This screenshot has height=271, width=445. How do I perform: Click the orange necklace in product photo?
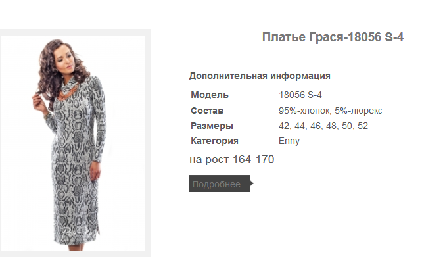[x=68, y=93]
